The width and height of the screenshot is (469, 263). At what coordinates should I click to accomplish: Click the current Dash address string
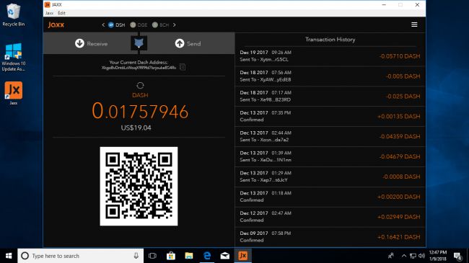coord(139,68)
